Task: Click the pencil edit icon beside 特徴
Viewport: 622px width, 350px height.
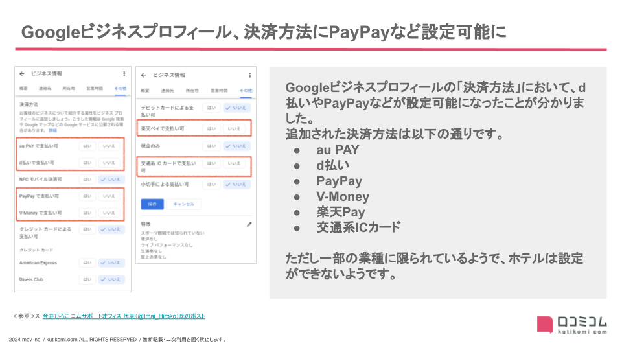Action: tap(249, 224)
